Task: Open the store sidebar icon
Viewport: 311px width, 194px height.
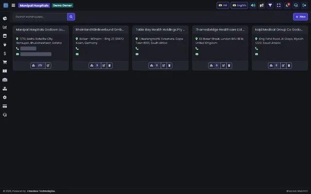Action: click(x=5, y=36)
